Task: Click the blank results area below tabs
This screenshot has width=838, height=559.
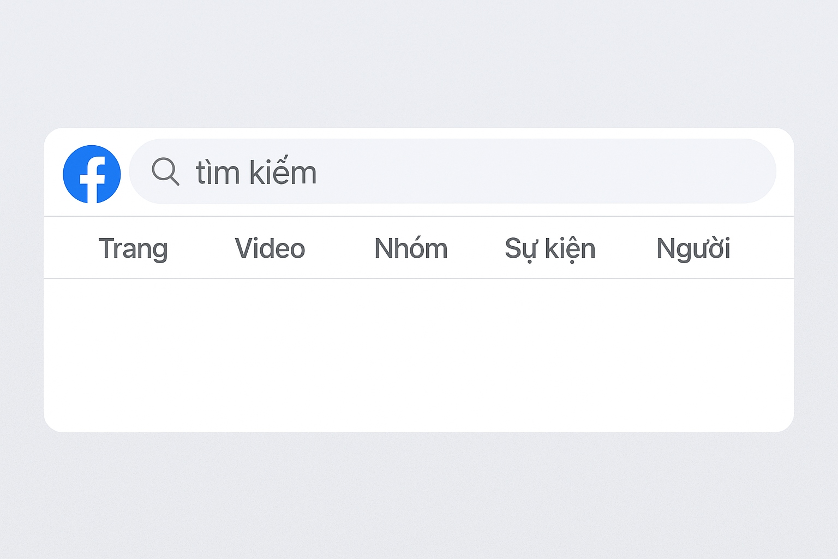Action: (x=419, y=355)
